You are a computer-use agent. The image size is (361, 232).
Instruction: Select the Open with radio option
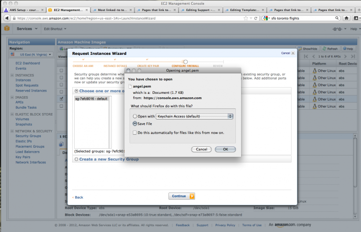pos(135,116)
